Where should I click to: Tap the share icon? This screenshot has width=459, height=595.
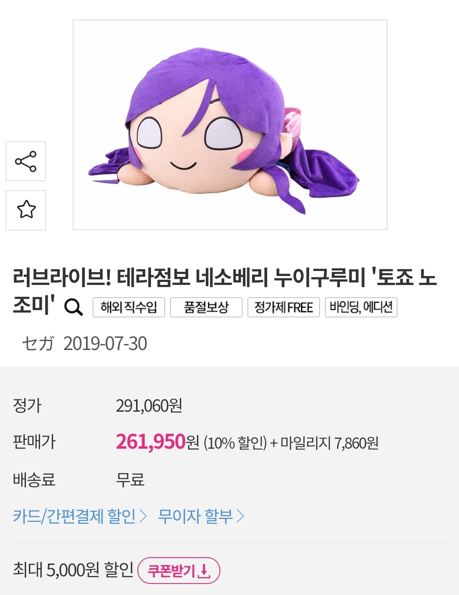26,161
